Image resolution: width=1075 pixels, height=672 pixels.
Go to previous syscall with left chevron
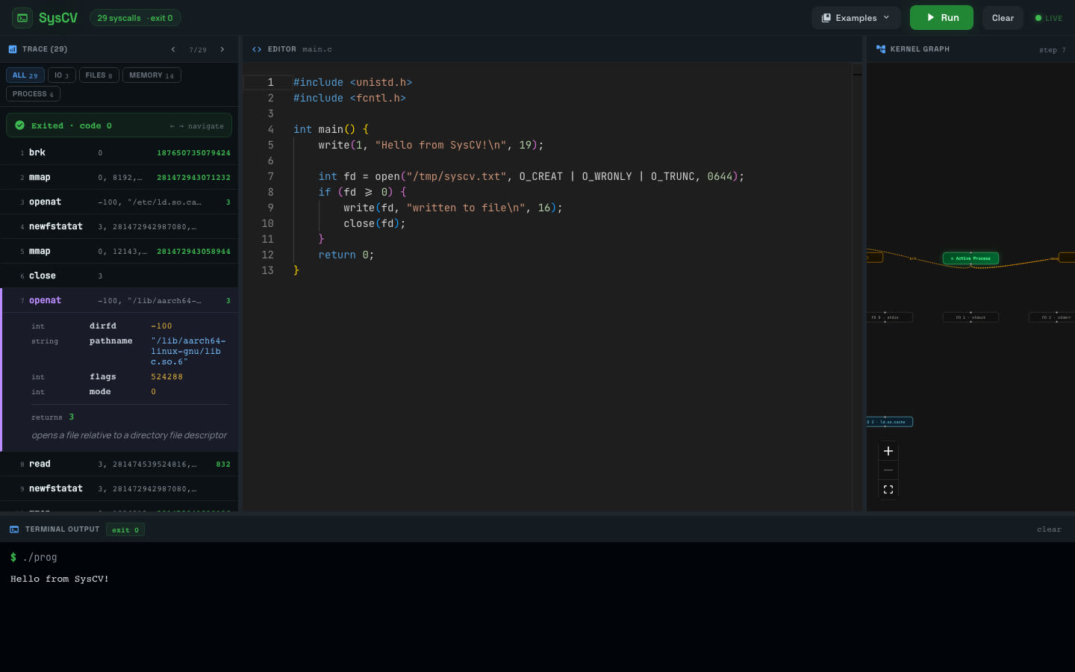[173, 49]
